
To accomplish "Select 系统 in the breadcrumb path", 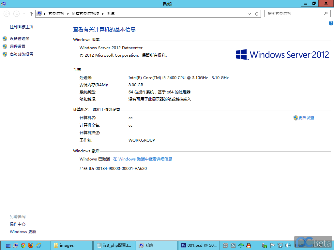I will click(111, 14).
